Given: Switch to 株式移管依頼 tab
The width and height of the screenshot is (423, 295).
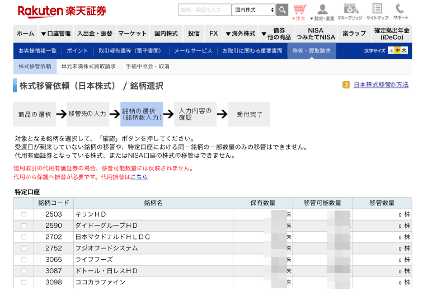Looking at the screenshot, I should (x=35, y=67).
